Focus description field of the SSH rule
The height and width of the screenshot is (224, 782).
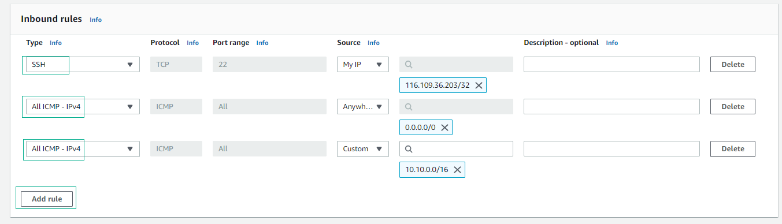[611, 64]
